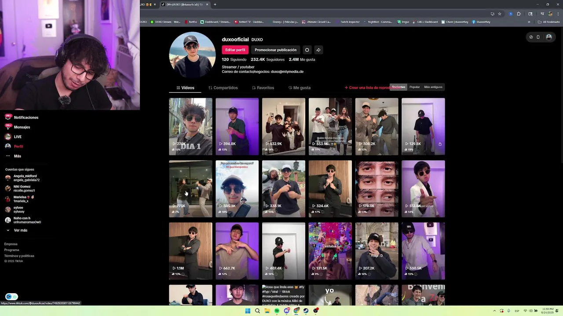Show hidden system tray icons chevron
The width and height of the screenshot is (563, 316).
click(494, 311)
